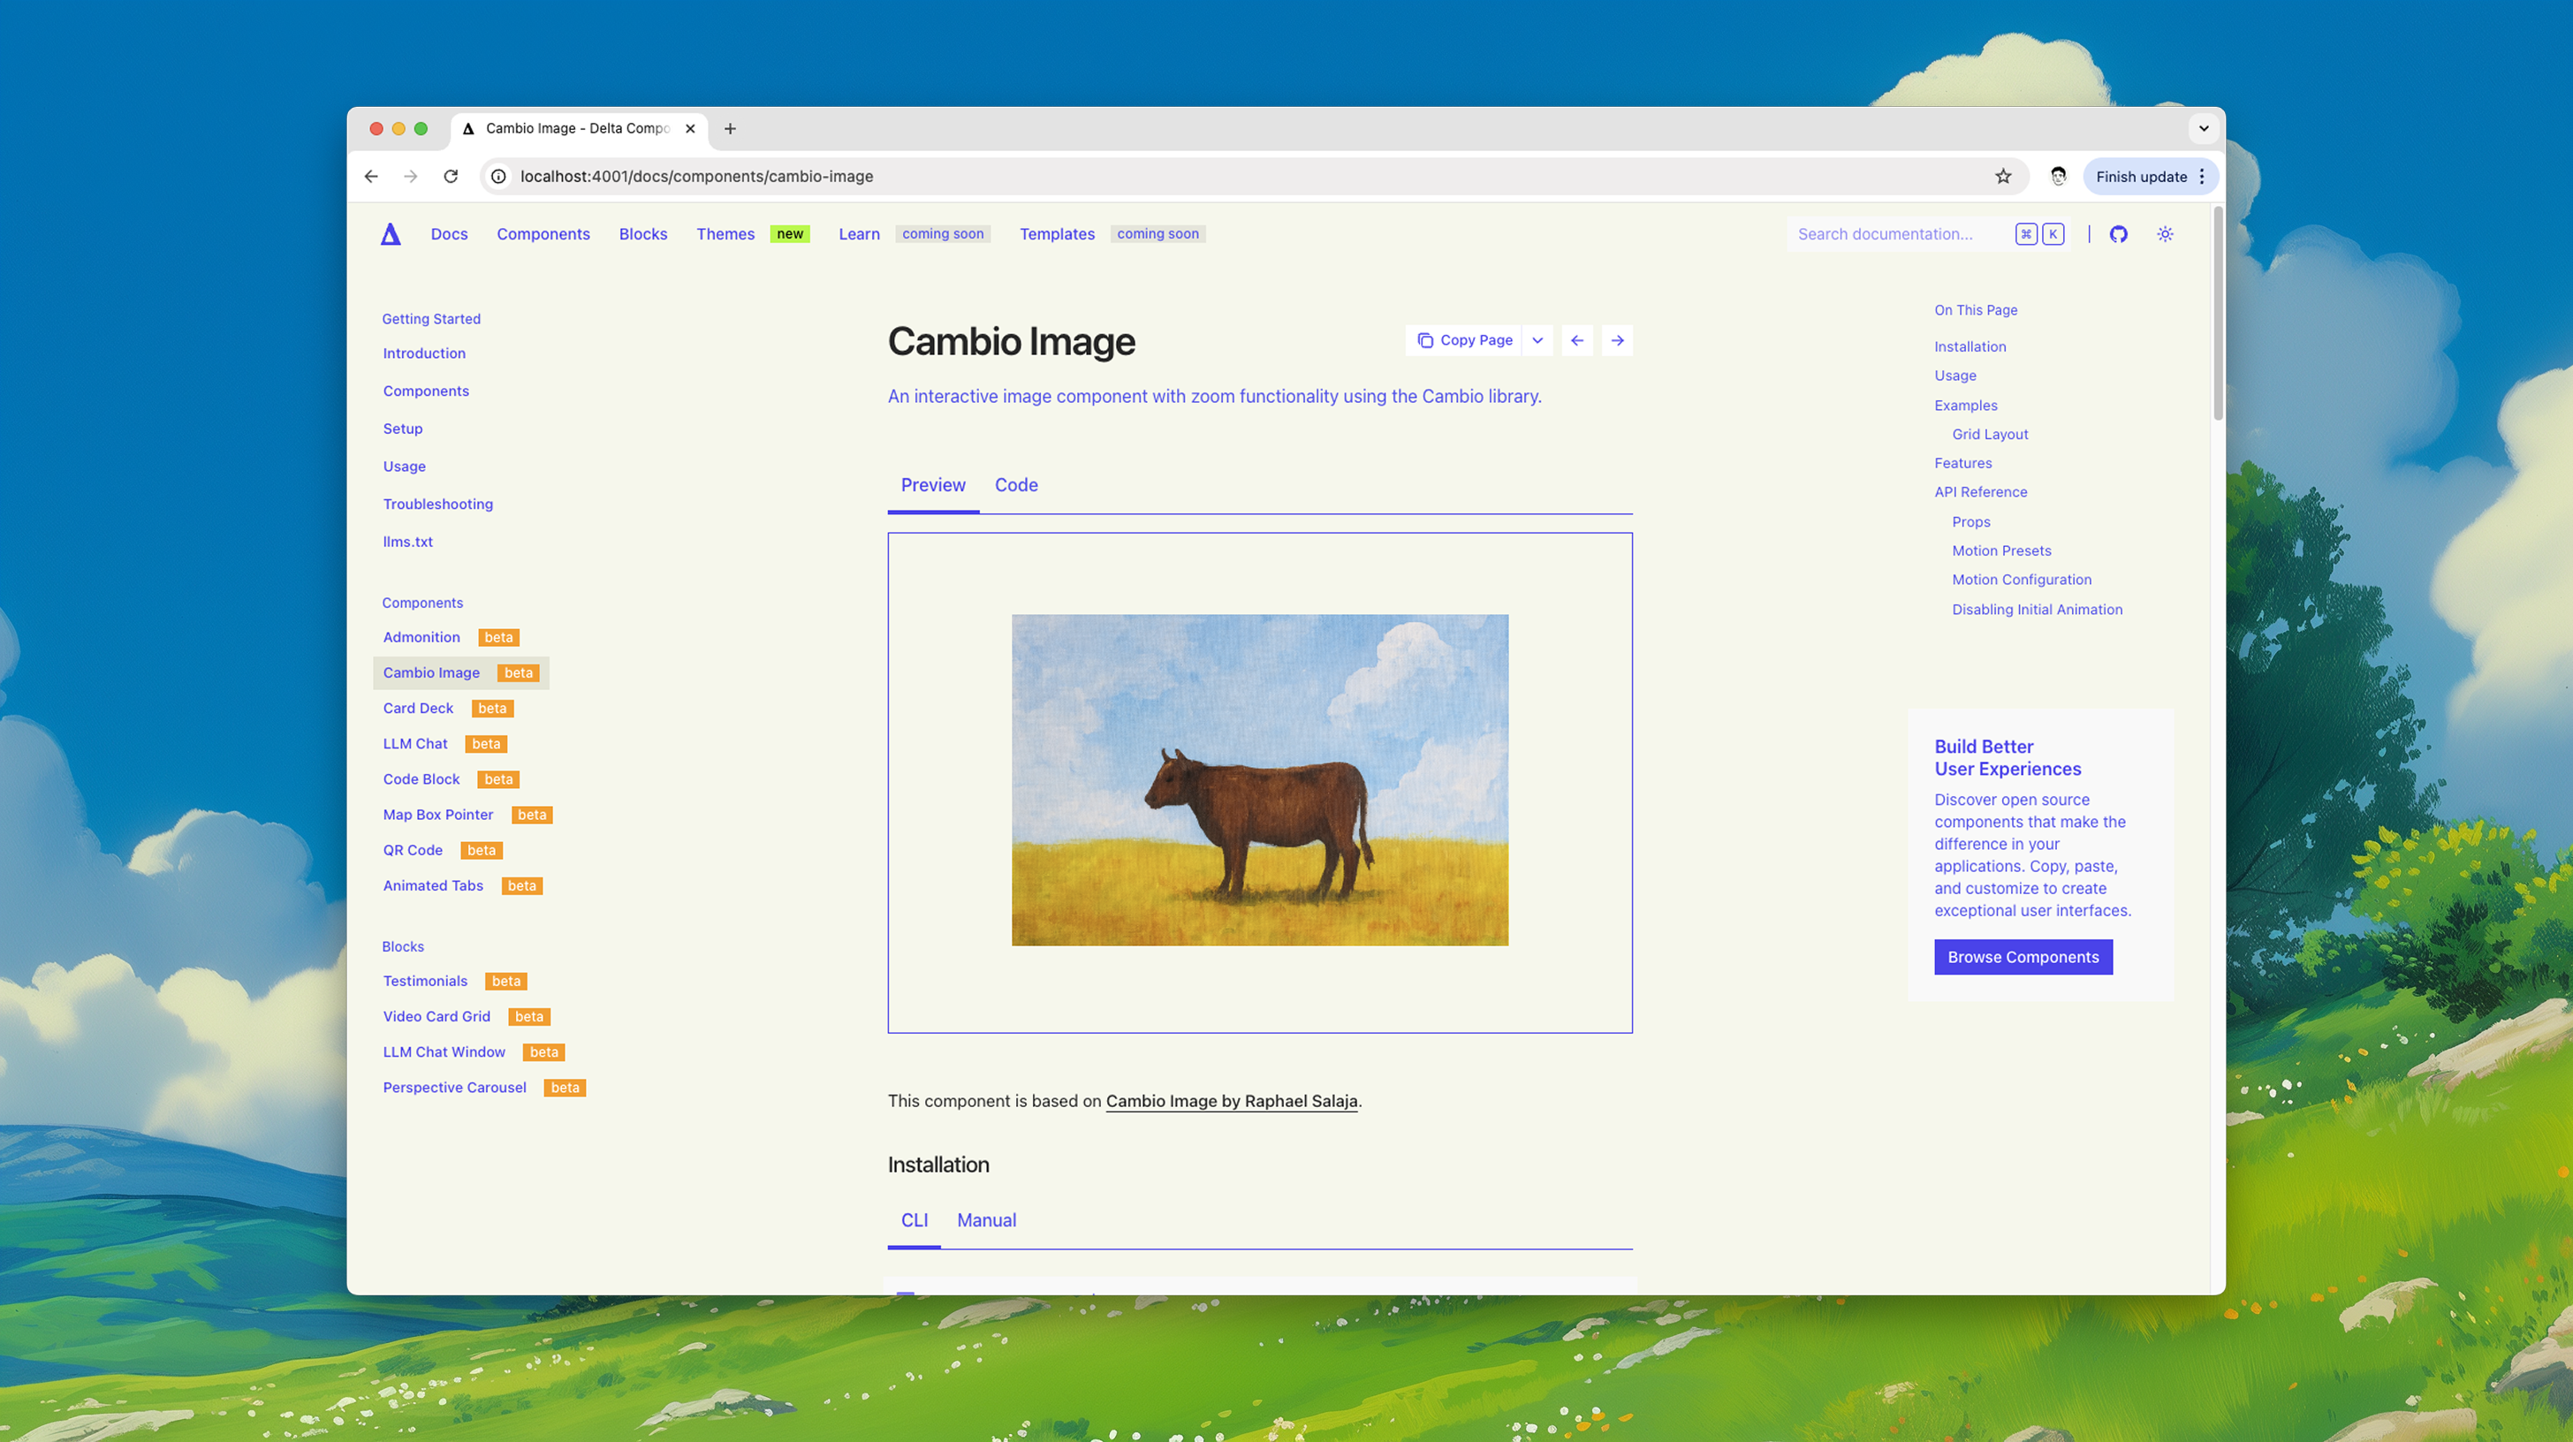Select the CLI installation tab
The height and width of the screenshot is (1442, 2573).
click(914, 1220)
